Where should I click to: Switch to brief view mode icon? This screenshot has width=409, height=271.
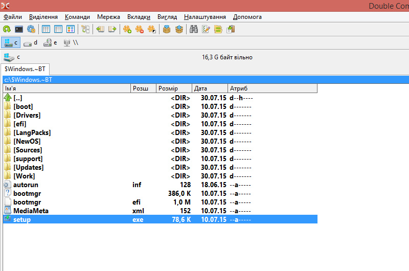pos(46,29)
